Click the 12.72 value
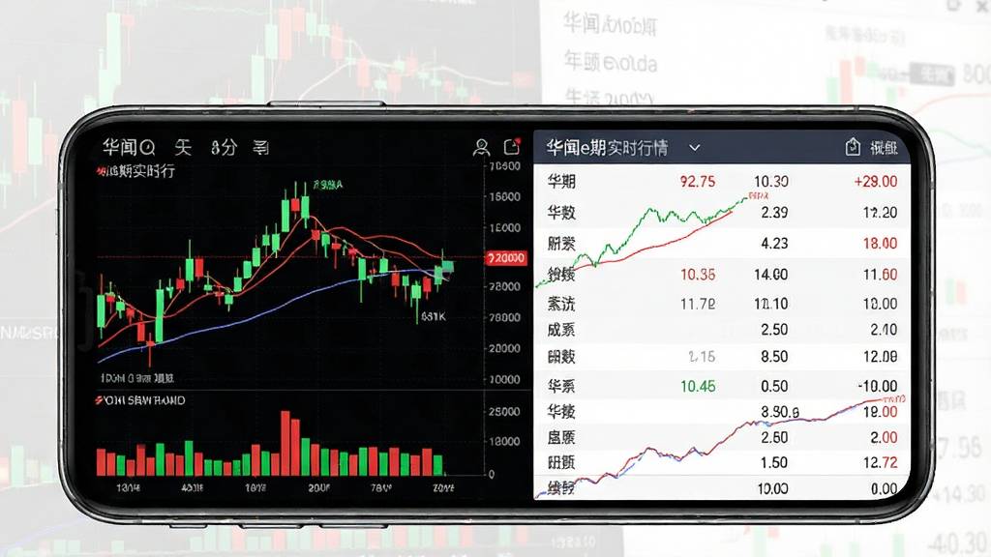Viewport: 991px width, 557px height. [x=880, y=462]
